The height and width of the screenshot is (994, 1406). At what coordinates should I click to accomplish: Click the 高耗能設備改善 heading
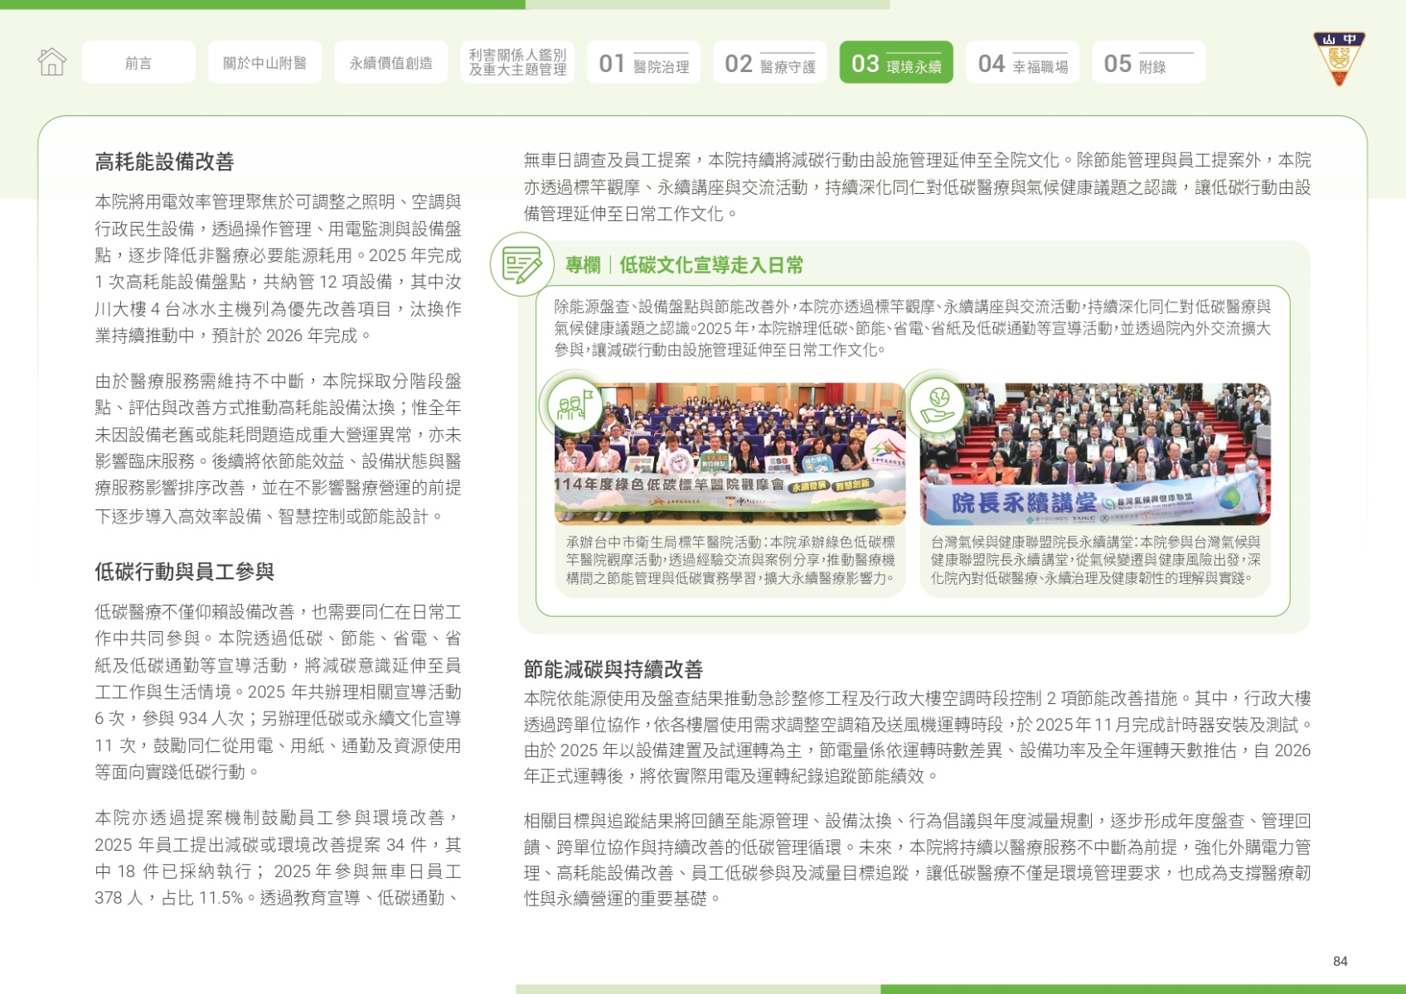tap(164, 162)
